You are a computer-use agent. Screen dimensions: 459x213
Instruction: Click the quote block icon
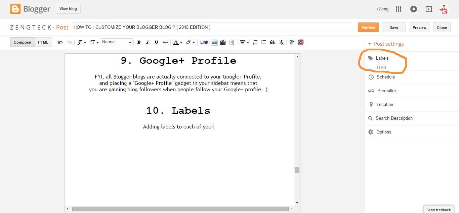click(x=273, y=42)
